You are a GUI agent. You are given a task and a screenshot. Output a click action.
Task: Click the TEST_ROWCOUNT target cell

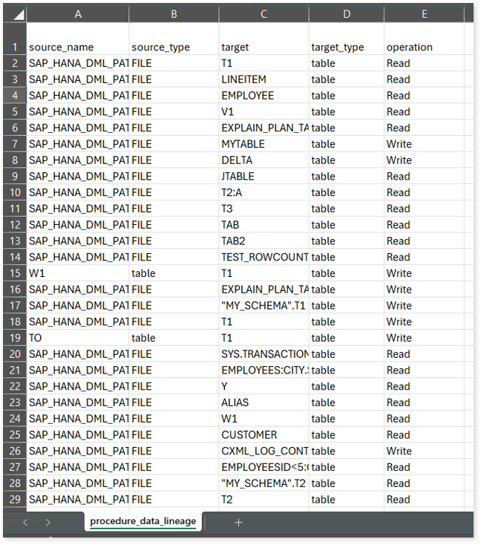point(264,257)
